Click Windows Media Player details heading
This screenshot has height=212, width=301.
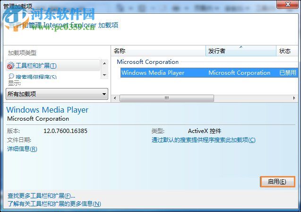[x=47, y=110]
